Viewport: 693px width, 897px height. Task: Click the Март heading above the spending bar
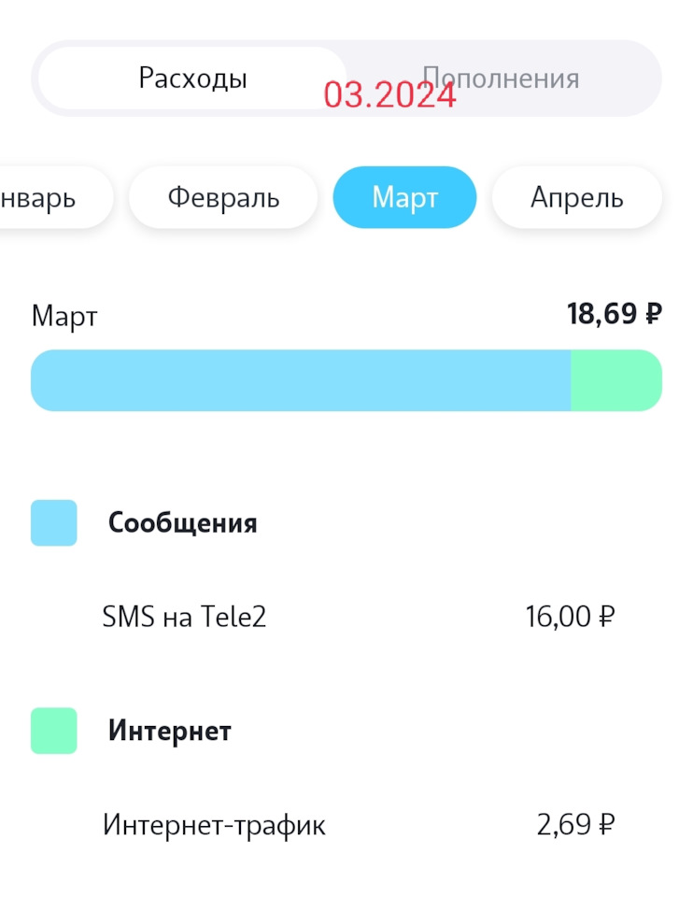coord(64,316)
